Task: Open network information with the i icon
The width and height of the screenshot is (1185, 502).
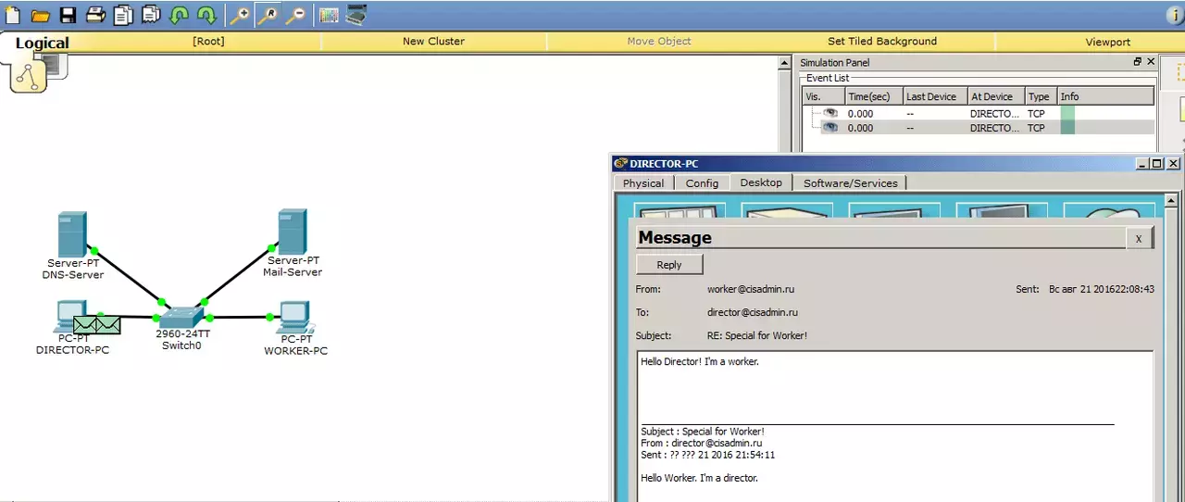Action: coord(1176,15)
